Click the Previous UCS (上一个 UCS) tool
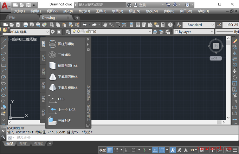This screenshot has width=239, height=154. pyautogui.click(x=62, y=110)
